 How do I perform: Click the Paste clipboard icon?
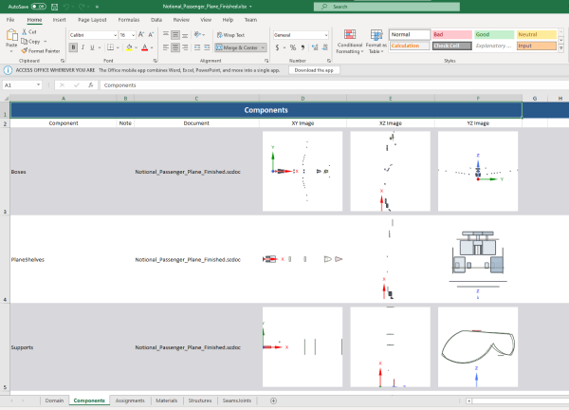(x=11, y=35)
